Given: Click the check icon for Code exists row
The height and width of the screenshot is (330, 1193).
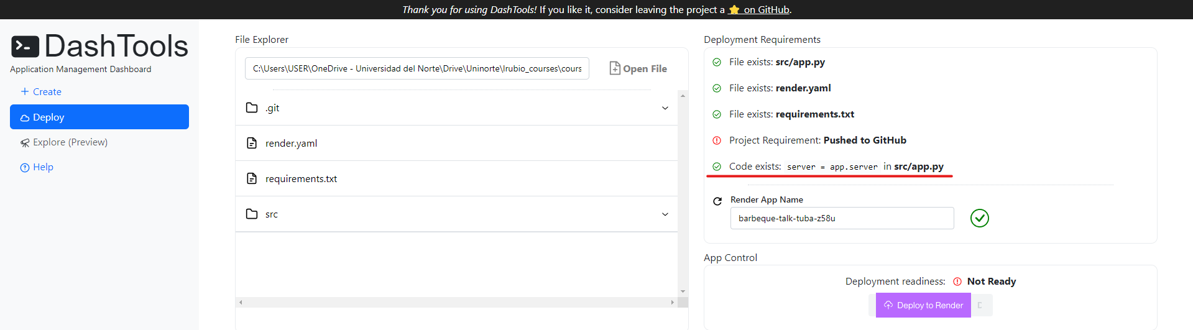Looking at the screenshot, I should 717,167.
